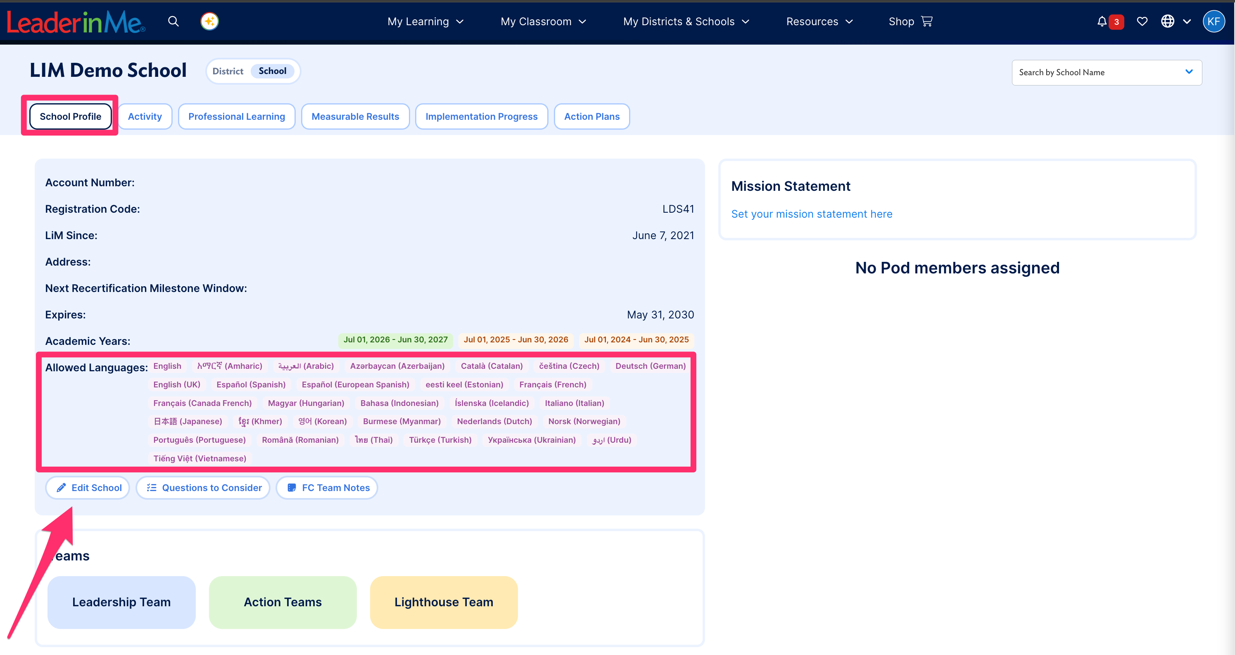Click the Edit School button
The width and height of the screenshot is (1235, 655).
click(x=88, y=488)
